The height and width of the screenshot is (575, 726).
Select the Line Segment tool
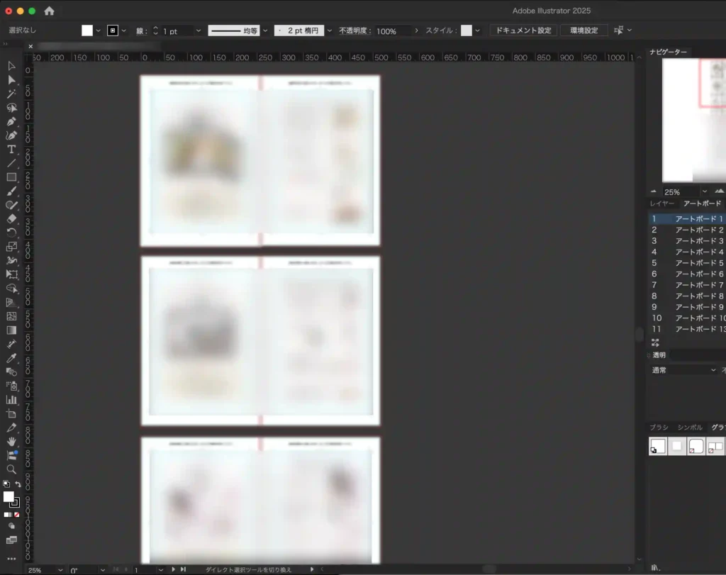point(11,164)
